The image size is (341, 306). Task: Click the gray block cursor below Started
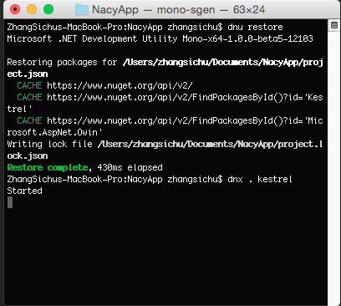pos(10,202)
